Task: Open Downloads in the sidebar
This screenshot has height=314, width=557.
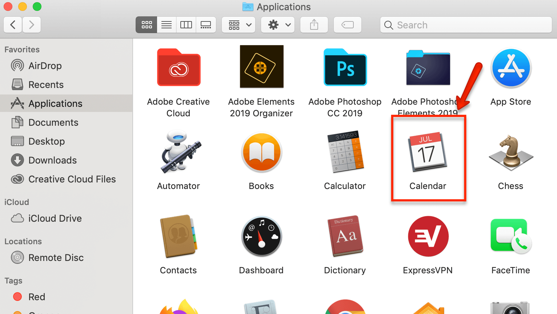Action: click(66, 160)
